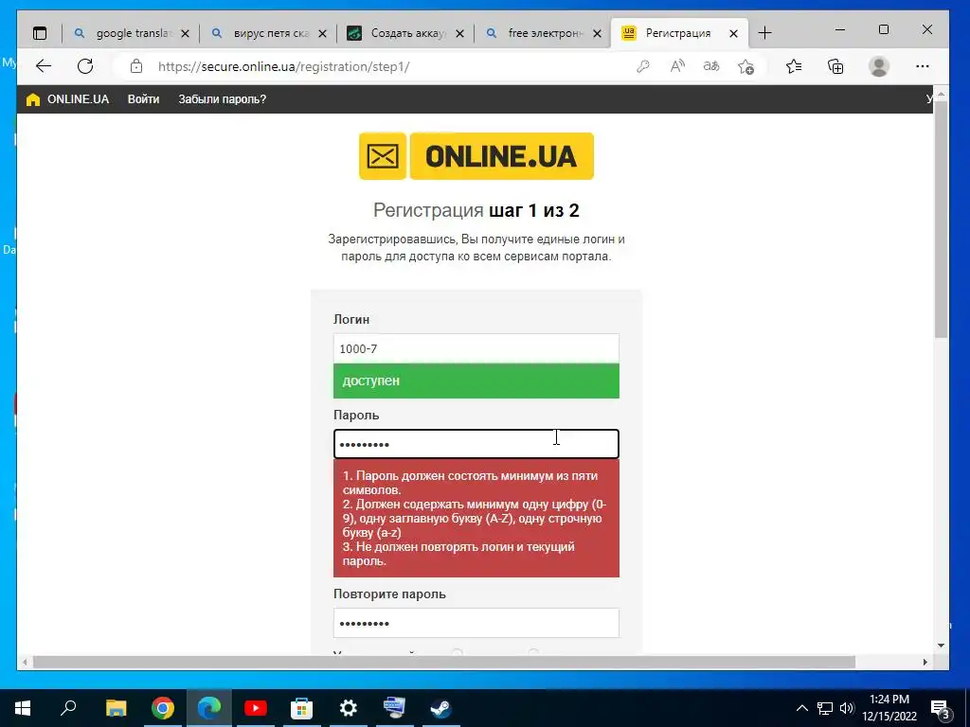Switch to Microsoft Edge taskbar icon
970x727 pixels.
(x=209, y=708)
